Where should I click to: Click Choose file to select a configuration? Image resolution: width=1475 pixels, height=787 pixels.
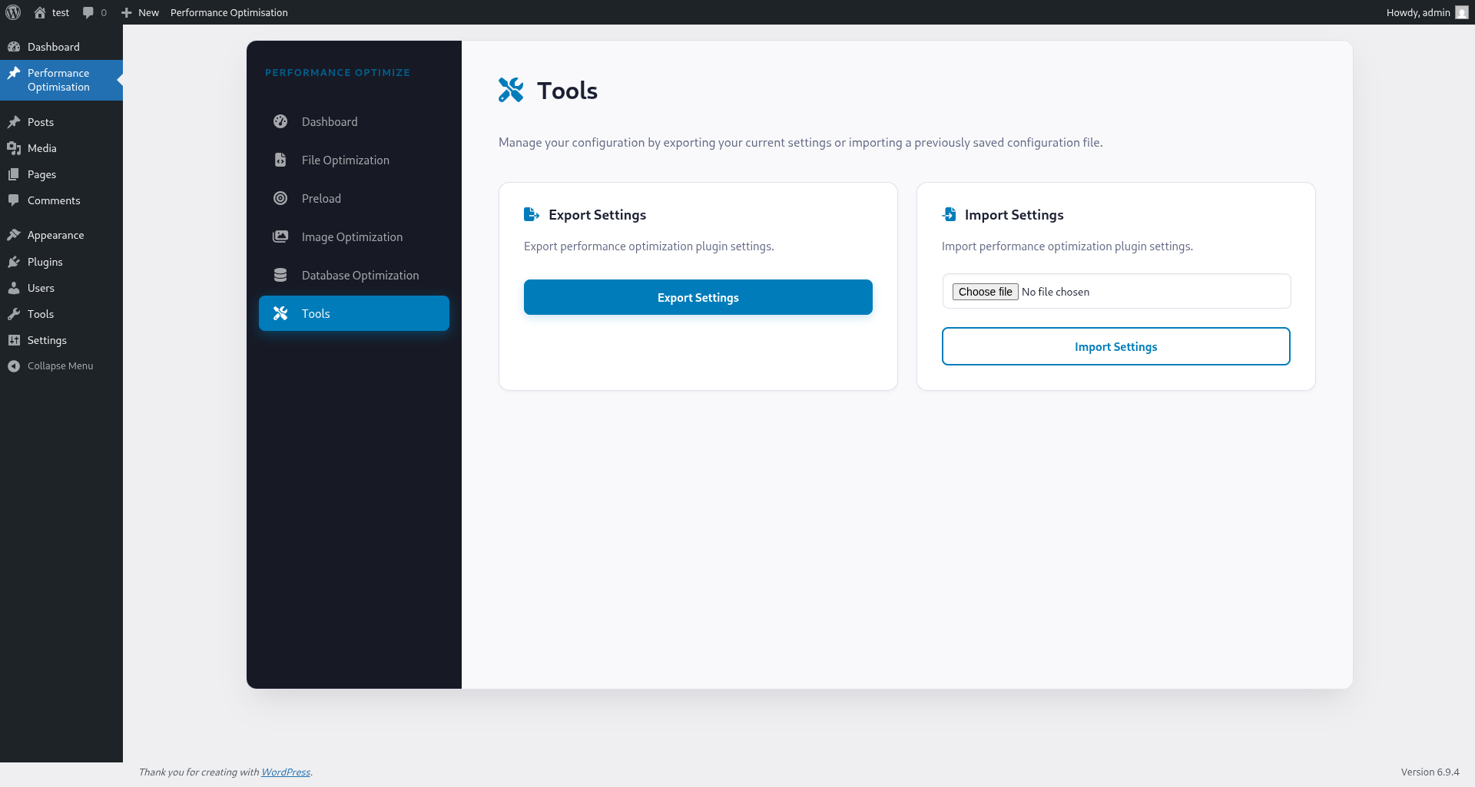(986, 291)
